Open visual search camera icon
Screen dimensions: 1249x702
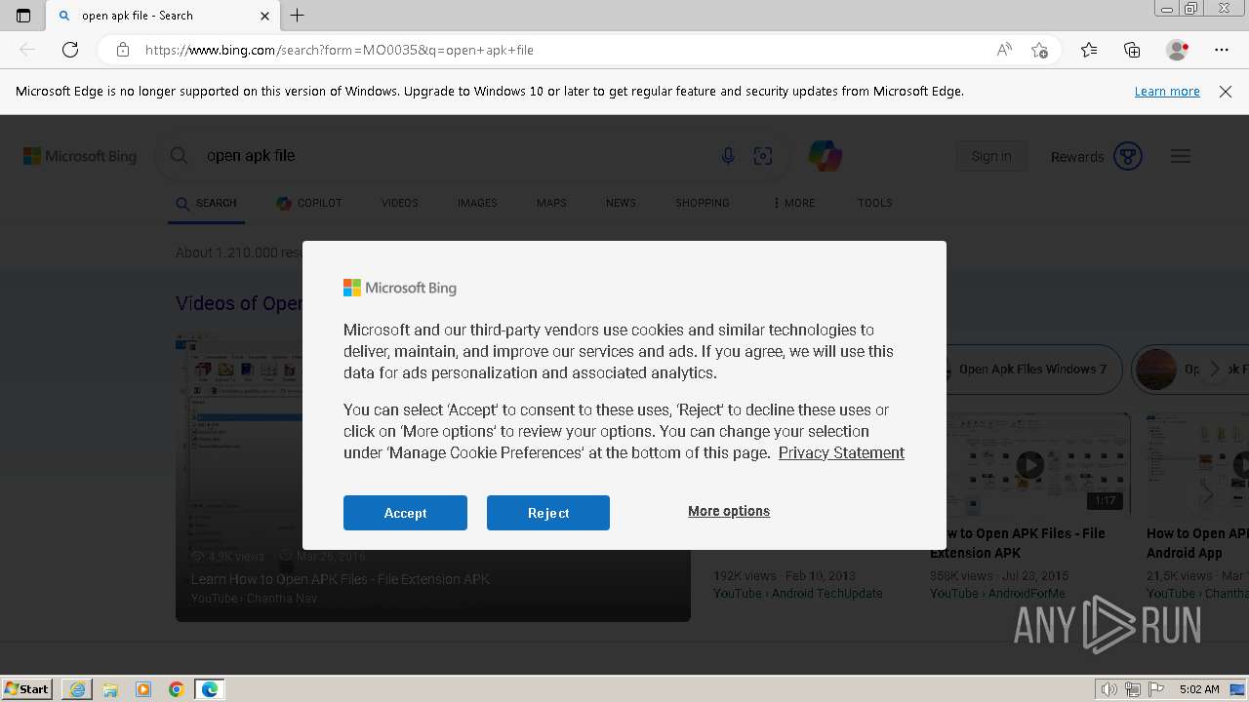(x=763, y=156)
